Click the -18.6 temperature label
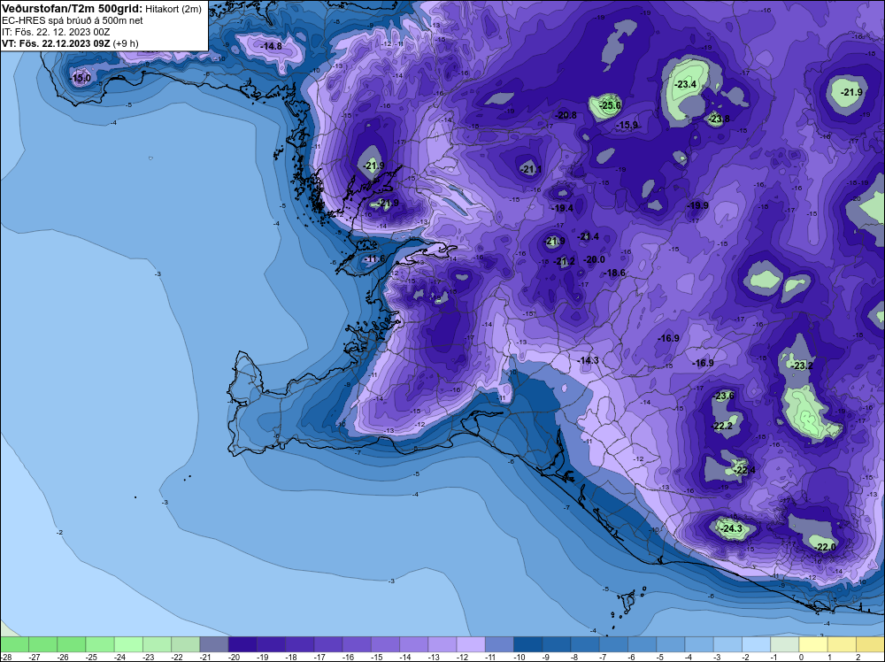The width and height of the screenshot is (885, 662). point(615,273)
